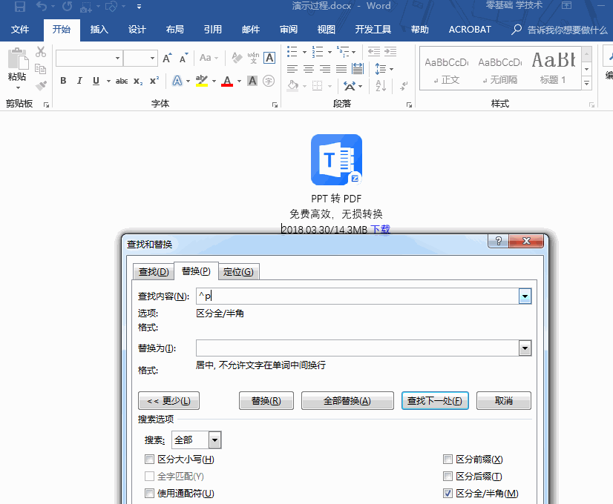Align text right
This screenshot has height=504, width=613.
[x=325, y=69]
